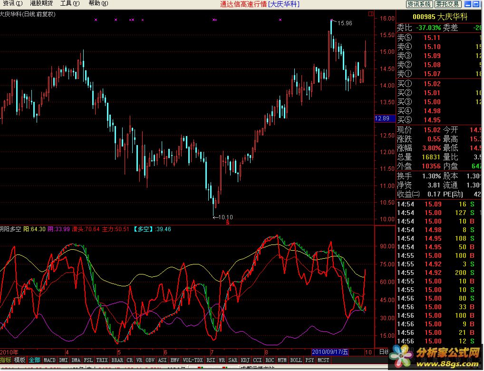Switch indicator to DMI
Screen dimensions: 484x371
pyautogui.click(x=64, y=360)
